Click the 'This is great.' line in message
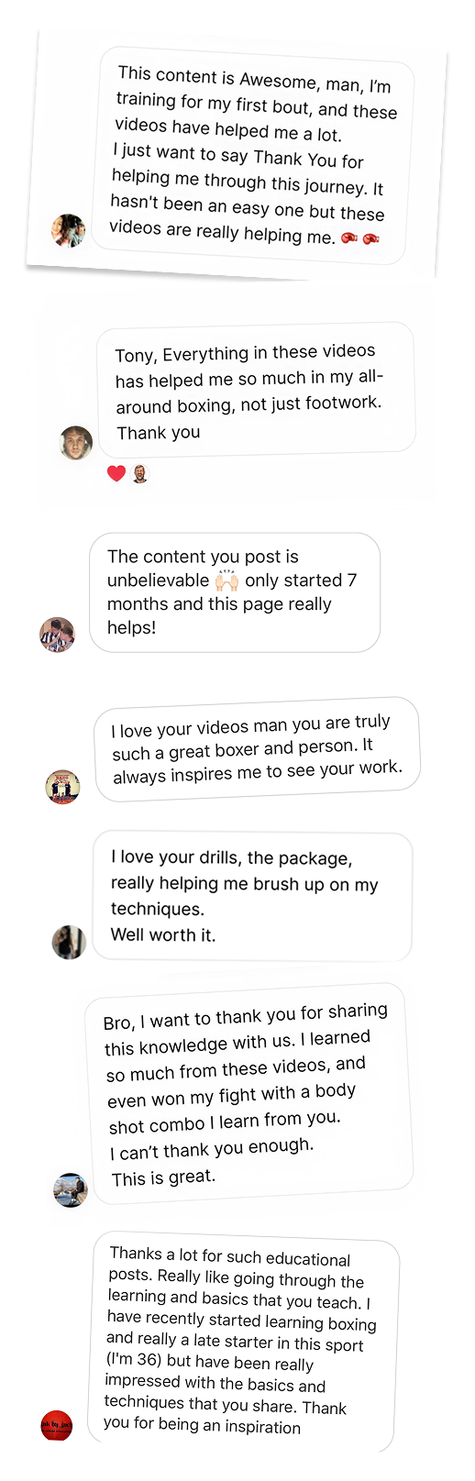 [164, 1177]
